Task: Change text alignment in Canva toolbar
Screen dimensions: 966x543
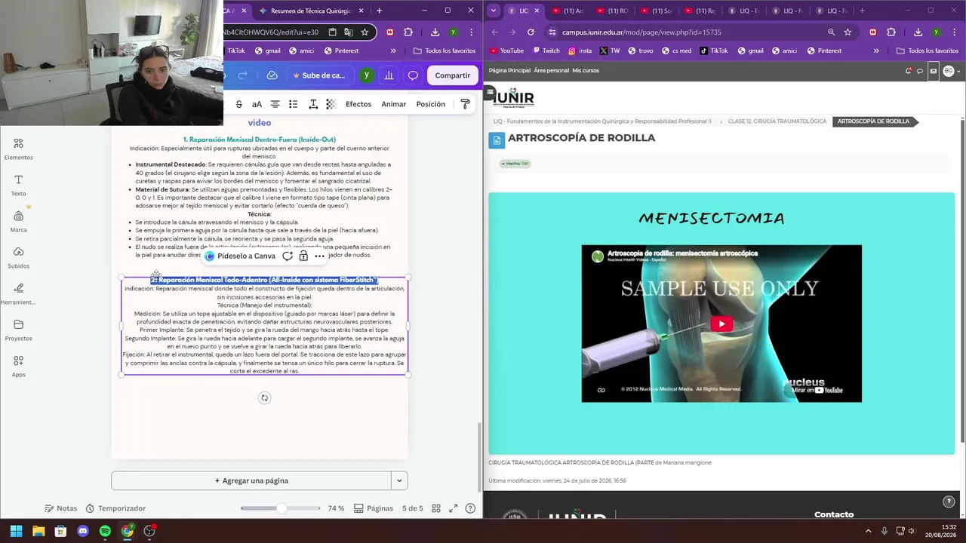Action: click(x=275, y=104)
